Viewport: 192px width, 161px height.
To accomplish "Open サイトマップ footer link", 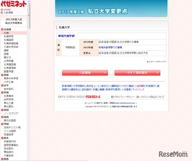I will (138, 89).
